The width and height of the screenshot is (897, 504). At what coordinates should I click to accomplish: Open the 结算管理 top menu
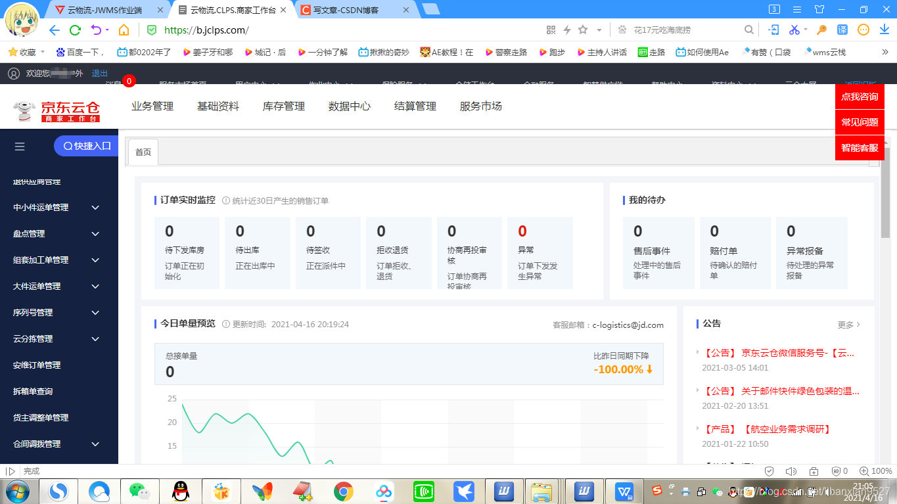[415, 106]
